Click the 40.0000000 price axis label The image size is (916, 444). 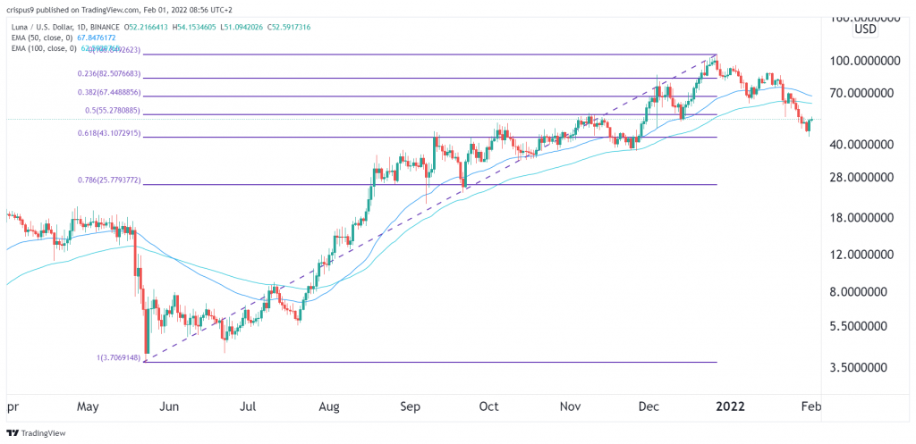pos(863,144)
